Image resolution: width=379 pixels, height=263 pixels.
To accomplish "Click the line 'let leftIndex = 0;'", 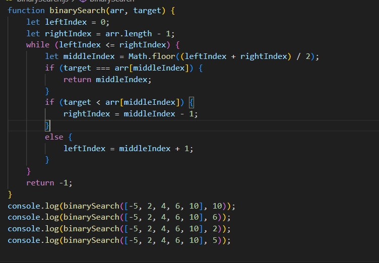I will click(x=68, y=22).
